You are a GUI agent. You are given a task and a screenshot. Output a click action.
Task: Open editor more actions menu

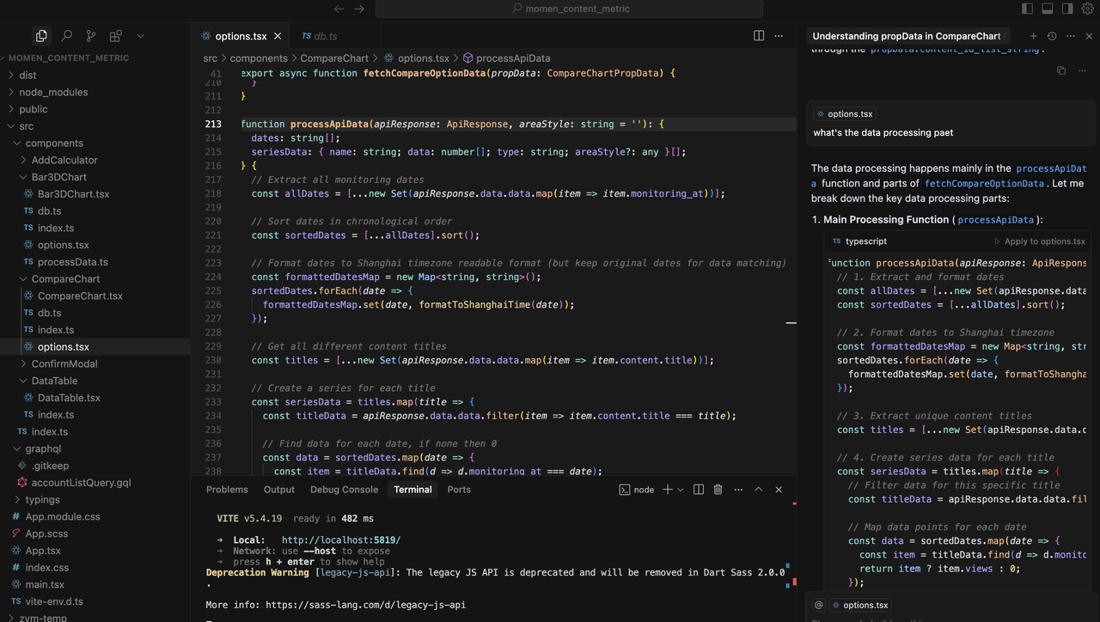click(x=779, y=36)
